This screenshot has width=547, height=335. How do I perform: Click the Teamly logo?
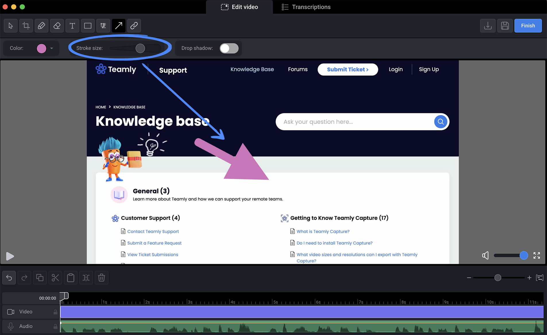click(116, 69)
